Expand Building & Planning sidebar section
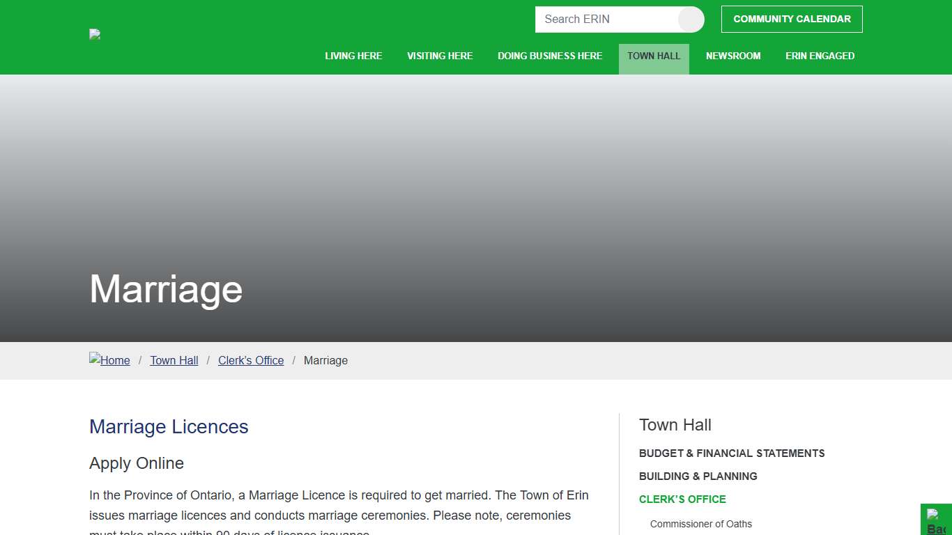Viewport: 952px width, 535px height. pos(698,476)
